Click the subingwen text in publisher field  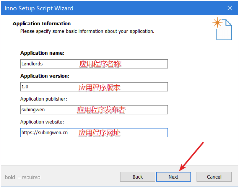(x=33, y=110)
